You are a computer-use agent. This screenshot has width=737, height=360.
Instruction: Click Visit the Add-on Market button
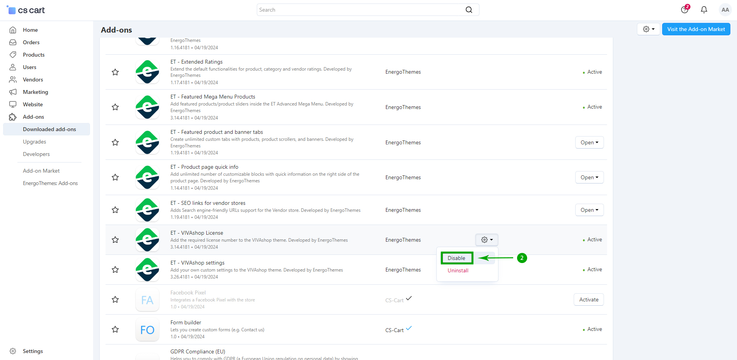tap(696, 29)
